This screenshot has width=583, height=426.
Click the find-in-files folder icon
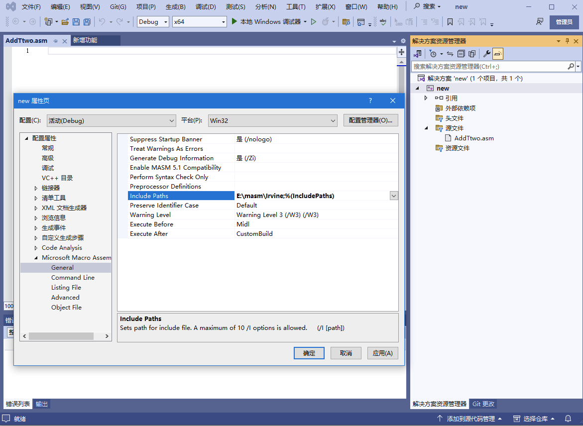click(346, 22)
